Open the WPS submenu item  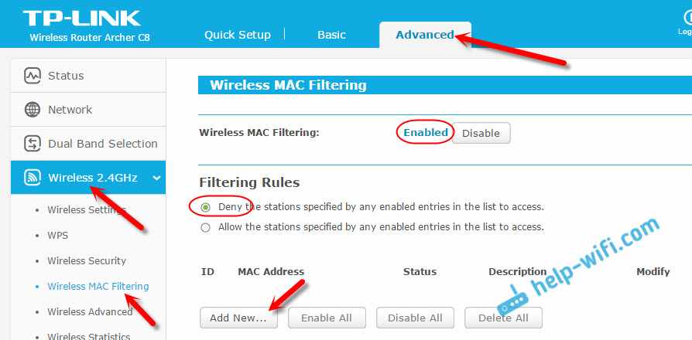58,235
